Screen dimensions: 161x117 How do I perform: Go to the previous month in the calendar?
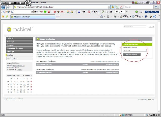[24, 75]
